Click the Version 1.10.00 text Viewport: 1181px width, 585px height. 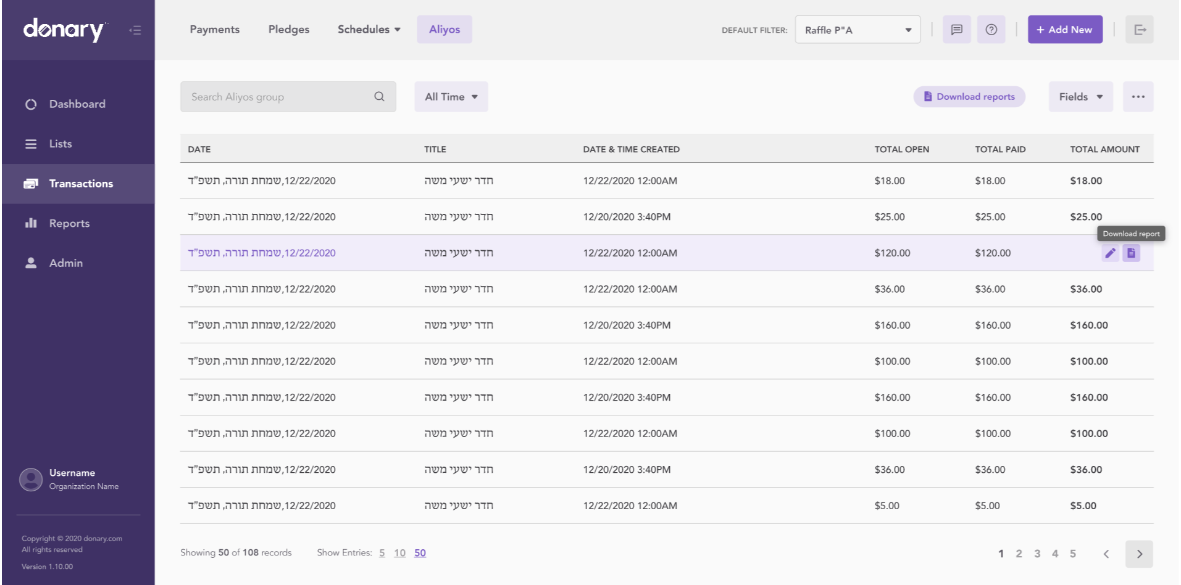[x=47, y=567]
